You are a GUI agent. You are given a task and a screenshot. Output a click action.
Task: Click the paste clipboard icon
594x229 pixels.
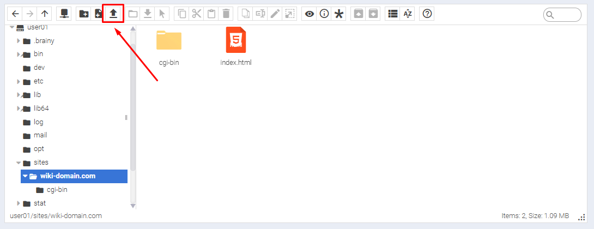[211, 14]
